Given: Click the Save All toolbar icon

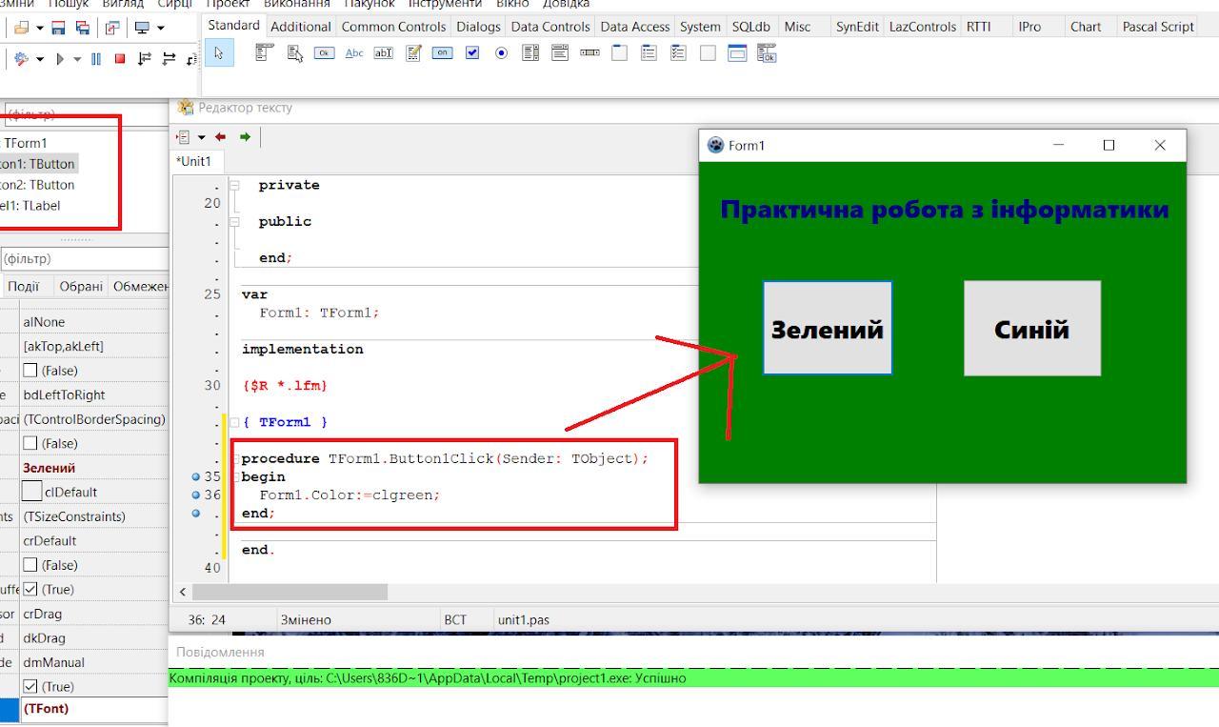Looking at the screenshot, I should coord(83,29).
